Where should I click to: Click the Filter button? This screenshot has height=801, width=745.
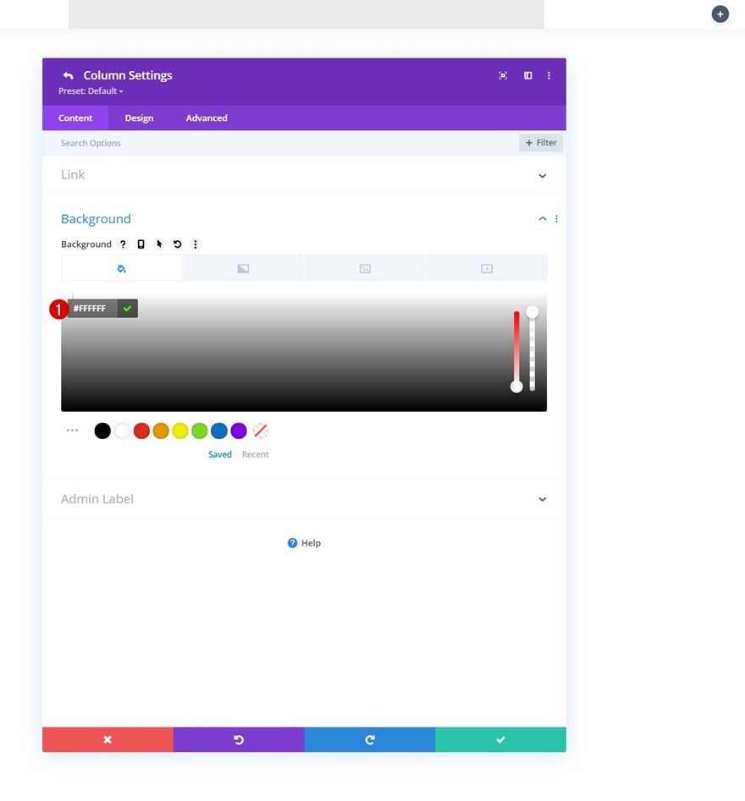pos(541,143)
